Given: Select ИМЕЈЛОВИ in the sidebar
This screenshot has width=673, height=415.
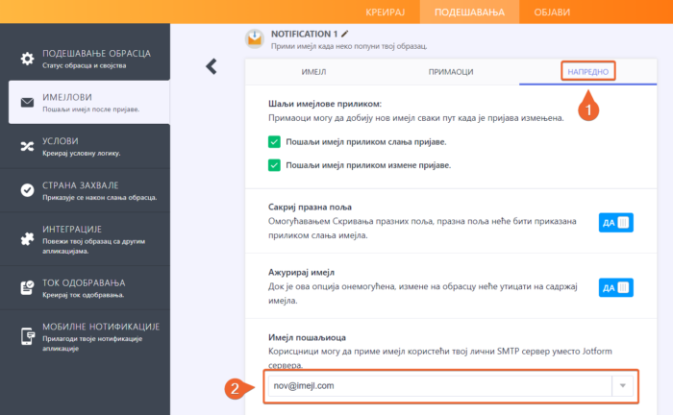Looking at the screenshot, I should (89, 103).
